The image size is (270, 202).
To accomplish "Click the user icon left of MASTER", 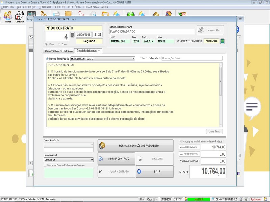I will click(x=186, y=199).
